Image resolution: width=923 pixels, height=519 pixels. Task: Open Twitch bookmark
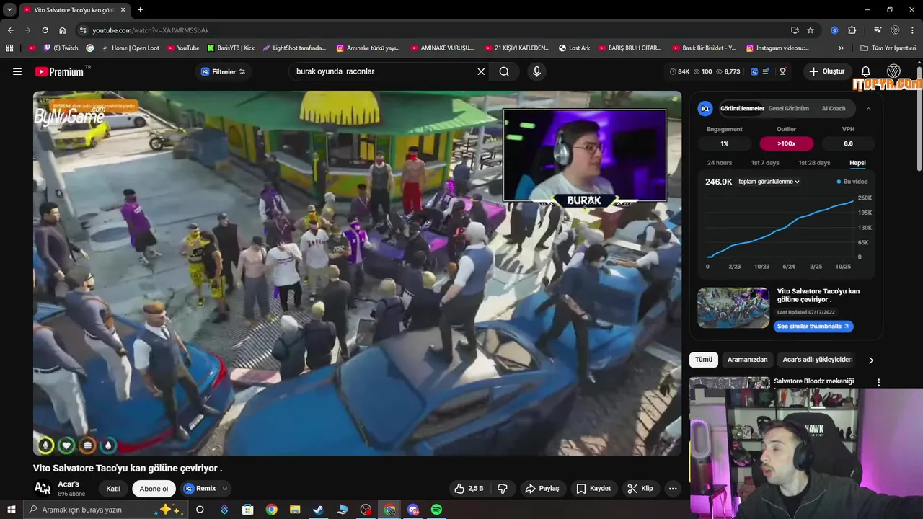61,48
